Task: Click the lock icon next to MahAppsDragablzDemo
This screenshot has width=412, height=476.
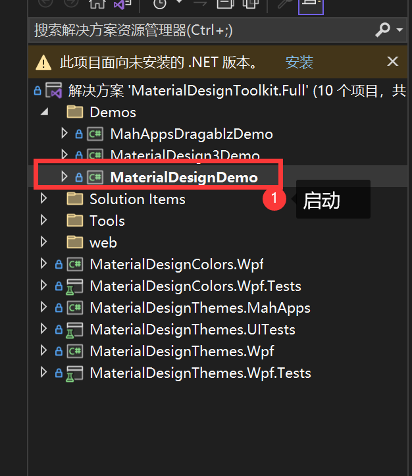Action: 79,134
